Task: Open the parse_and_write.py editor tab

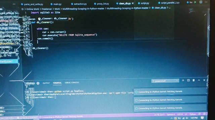Action: [x=32, y=4]
